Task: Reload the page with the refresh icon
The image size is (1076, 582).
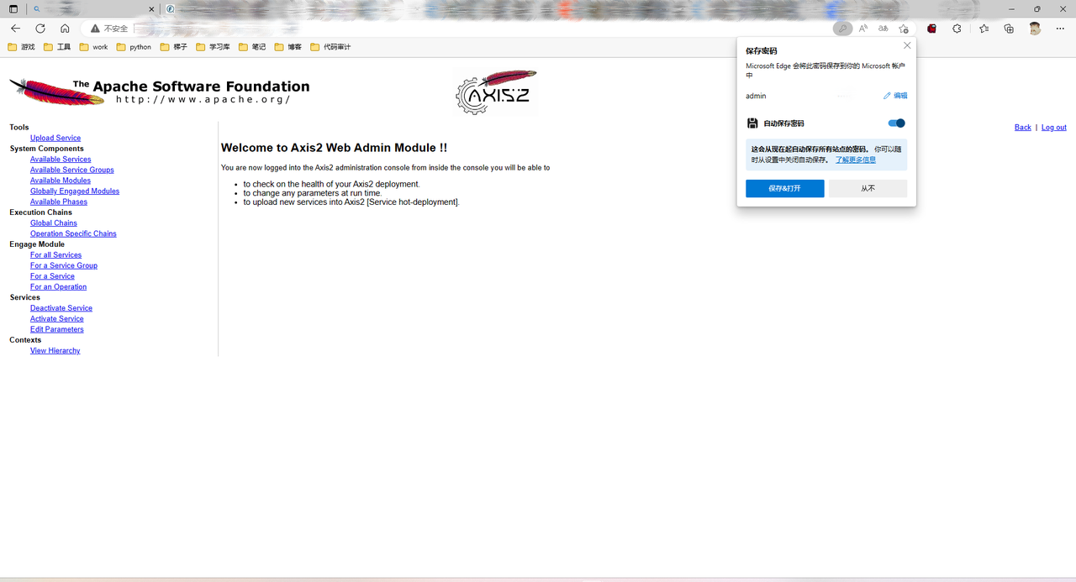Action: (x=40, y=29)
